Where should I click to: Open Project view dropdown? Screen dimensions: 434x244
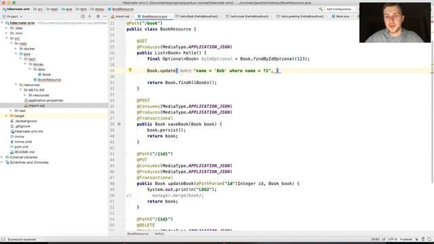coord(12,16)
